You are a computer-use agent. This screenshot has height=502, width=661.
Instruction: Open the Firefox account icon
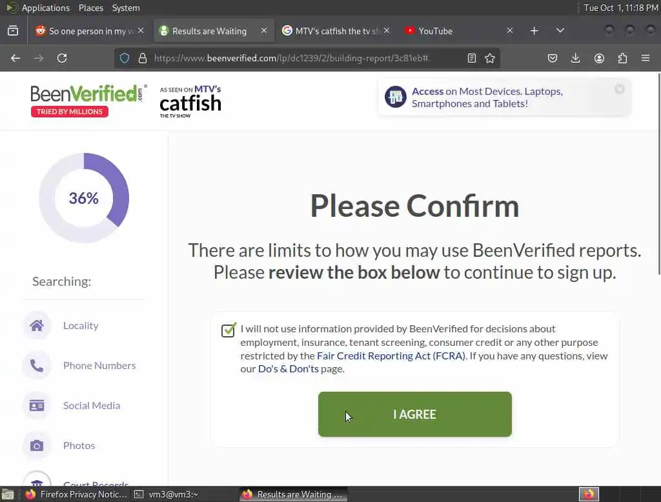click(599, 58)
